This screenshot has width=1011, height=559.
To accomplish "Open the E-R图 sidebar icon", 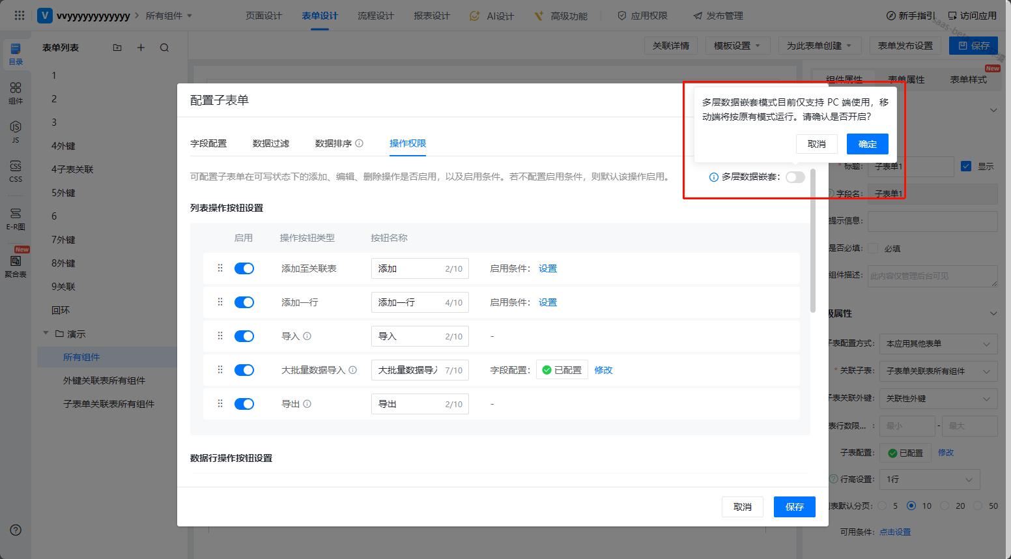I will 16,218.
